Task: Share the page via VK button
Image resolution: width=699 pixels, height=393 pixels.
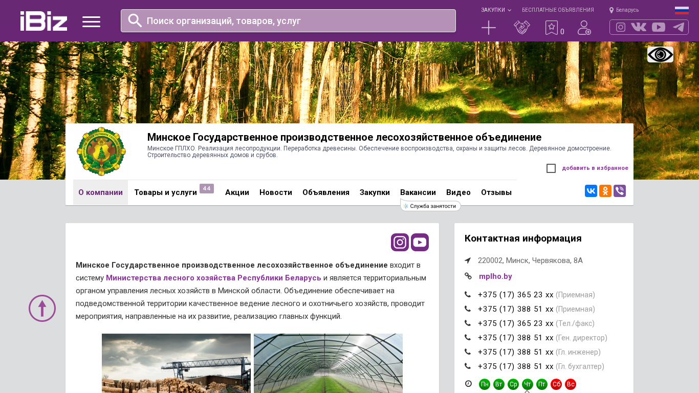Action: tap(591, 191)
